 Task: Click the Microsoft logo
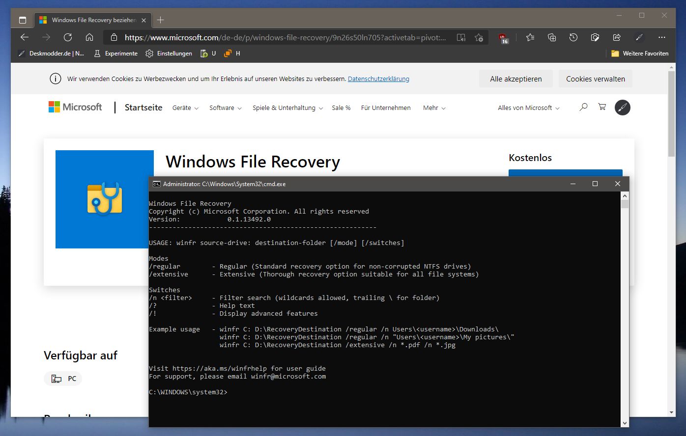(75, 107)
